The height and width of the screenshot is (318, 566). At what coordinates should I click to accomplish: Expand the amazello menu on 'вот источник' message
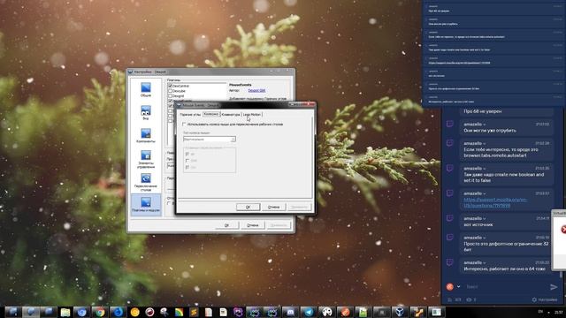pos(484,218)
